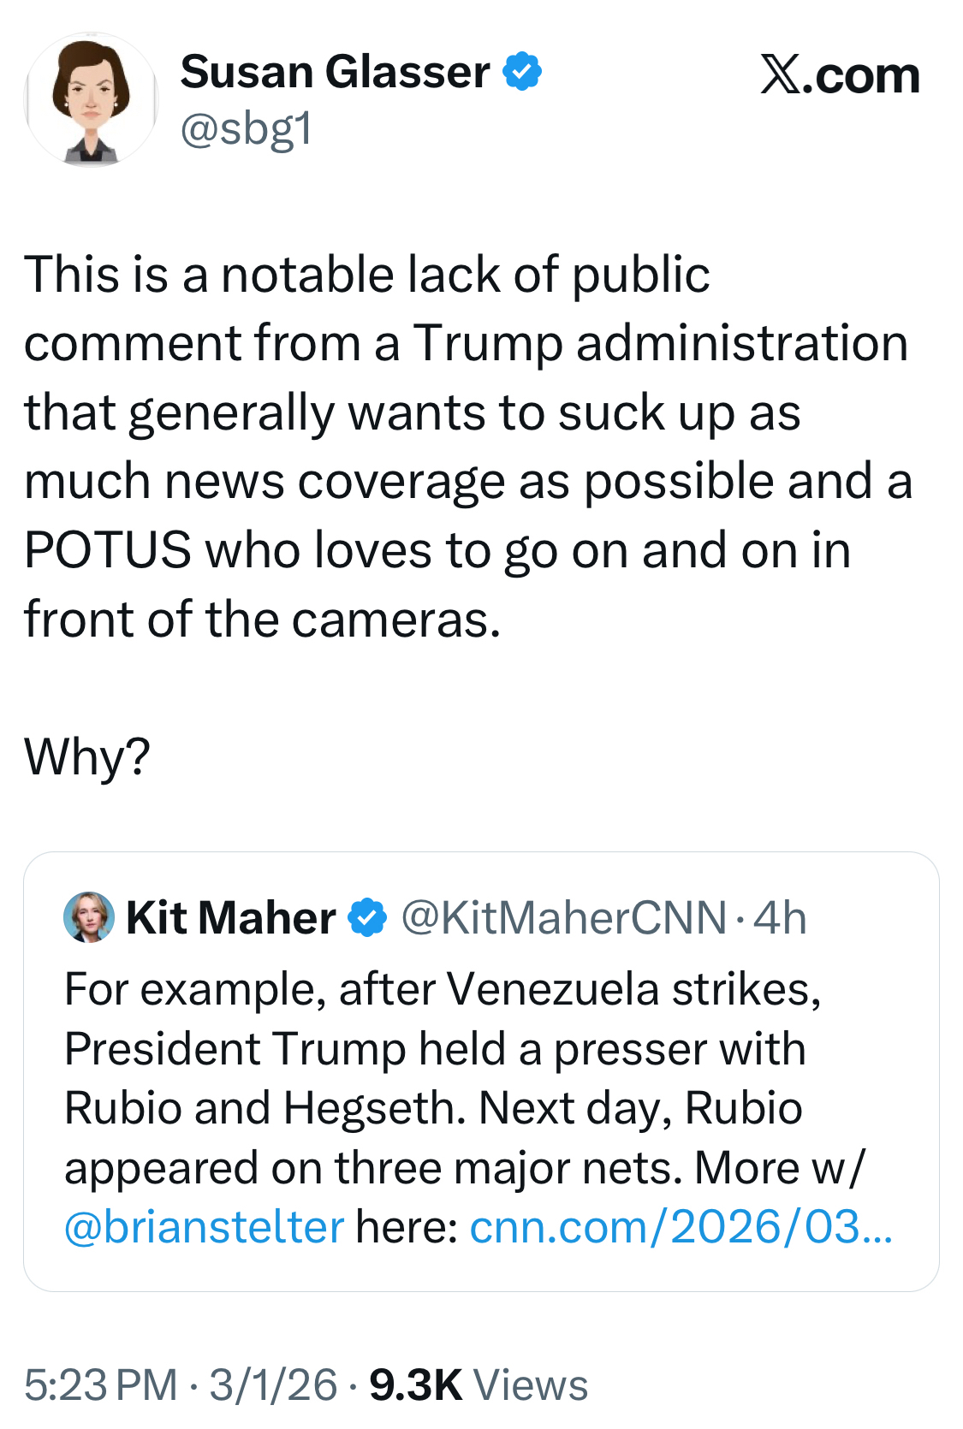Open the Kit Maher display name

(x=230, y=918)
